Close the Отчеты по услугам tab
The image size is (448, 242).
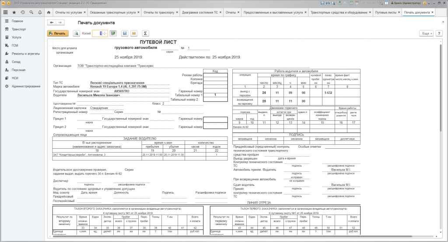(x=85, y=13)
